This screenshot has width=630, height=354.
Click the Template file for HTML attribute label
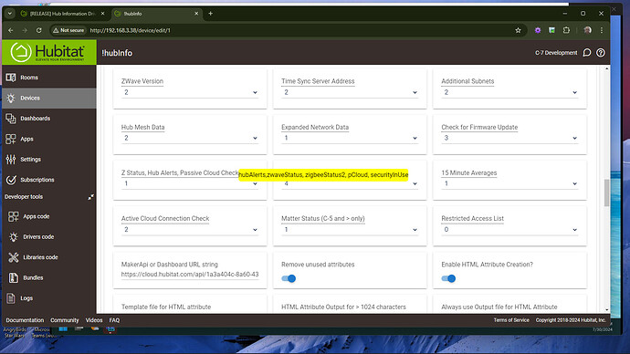(166, 307)
